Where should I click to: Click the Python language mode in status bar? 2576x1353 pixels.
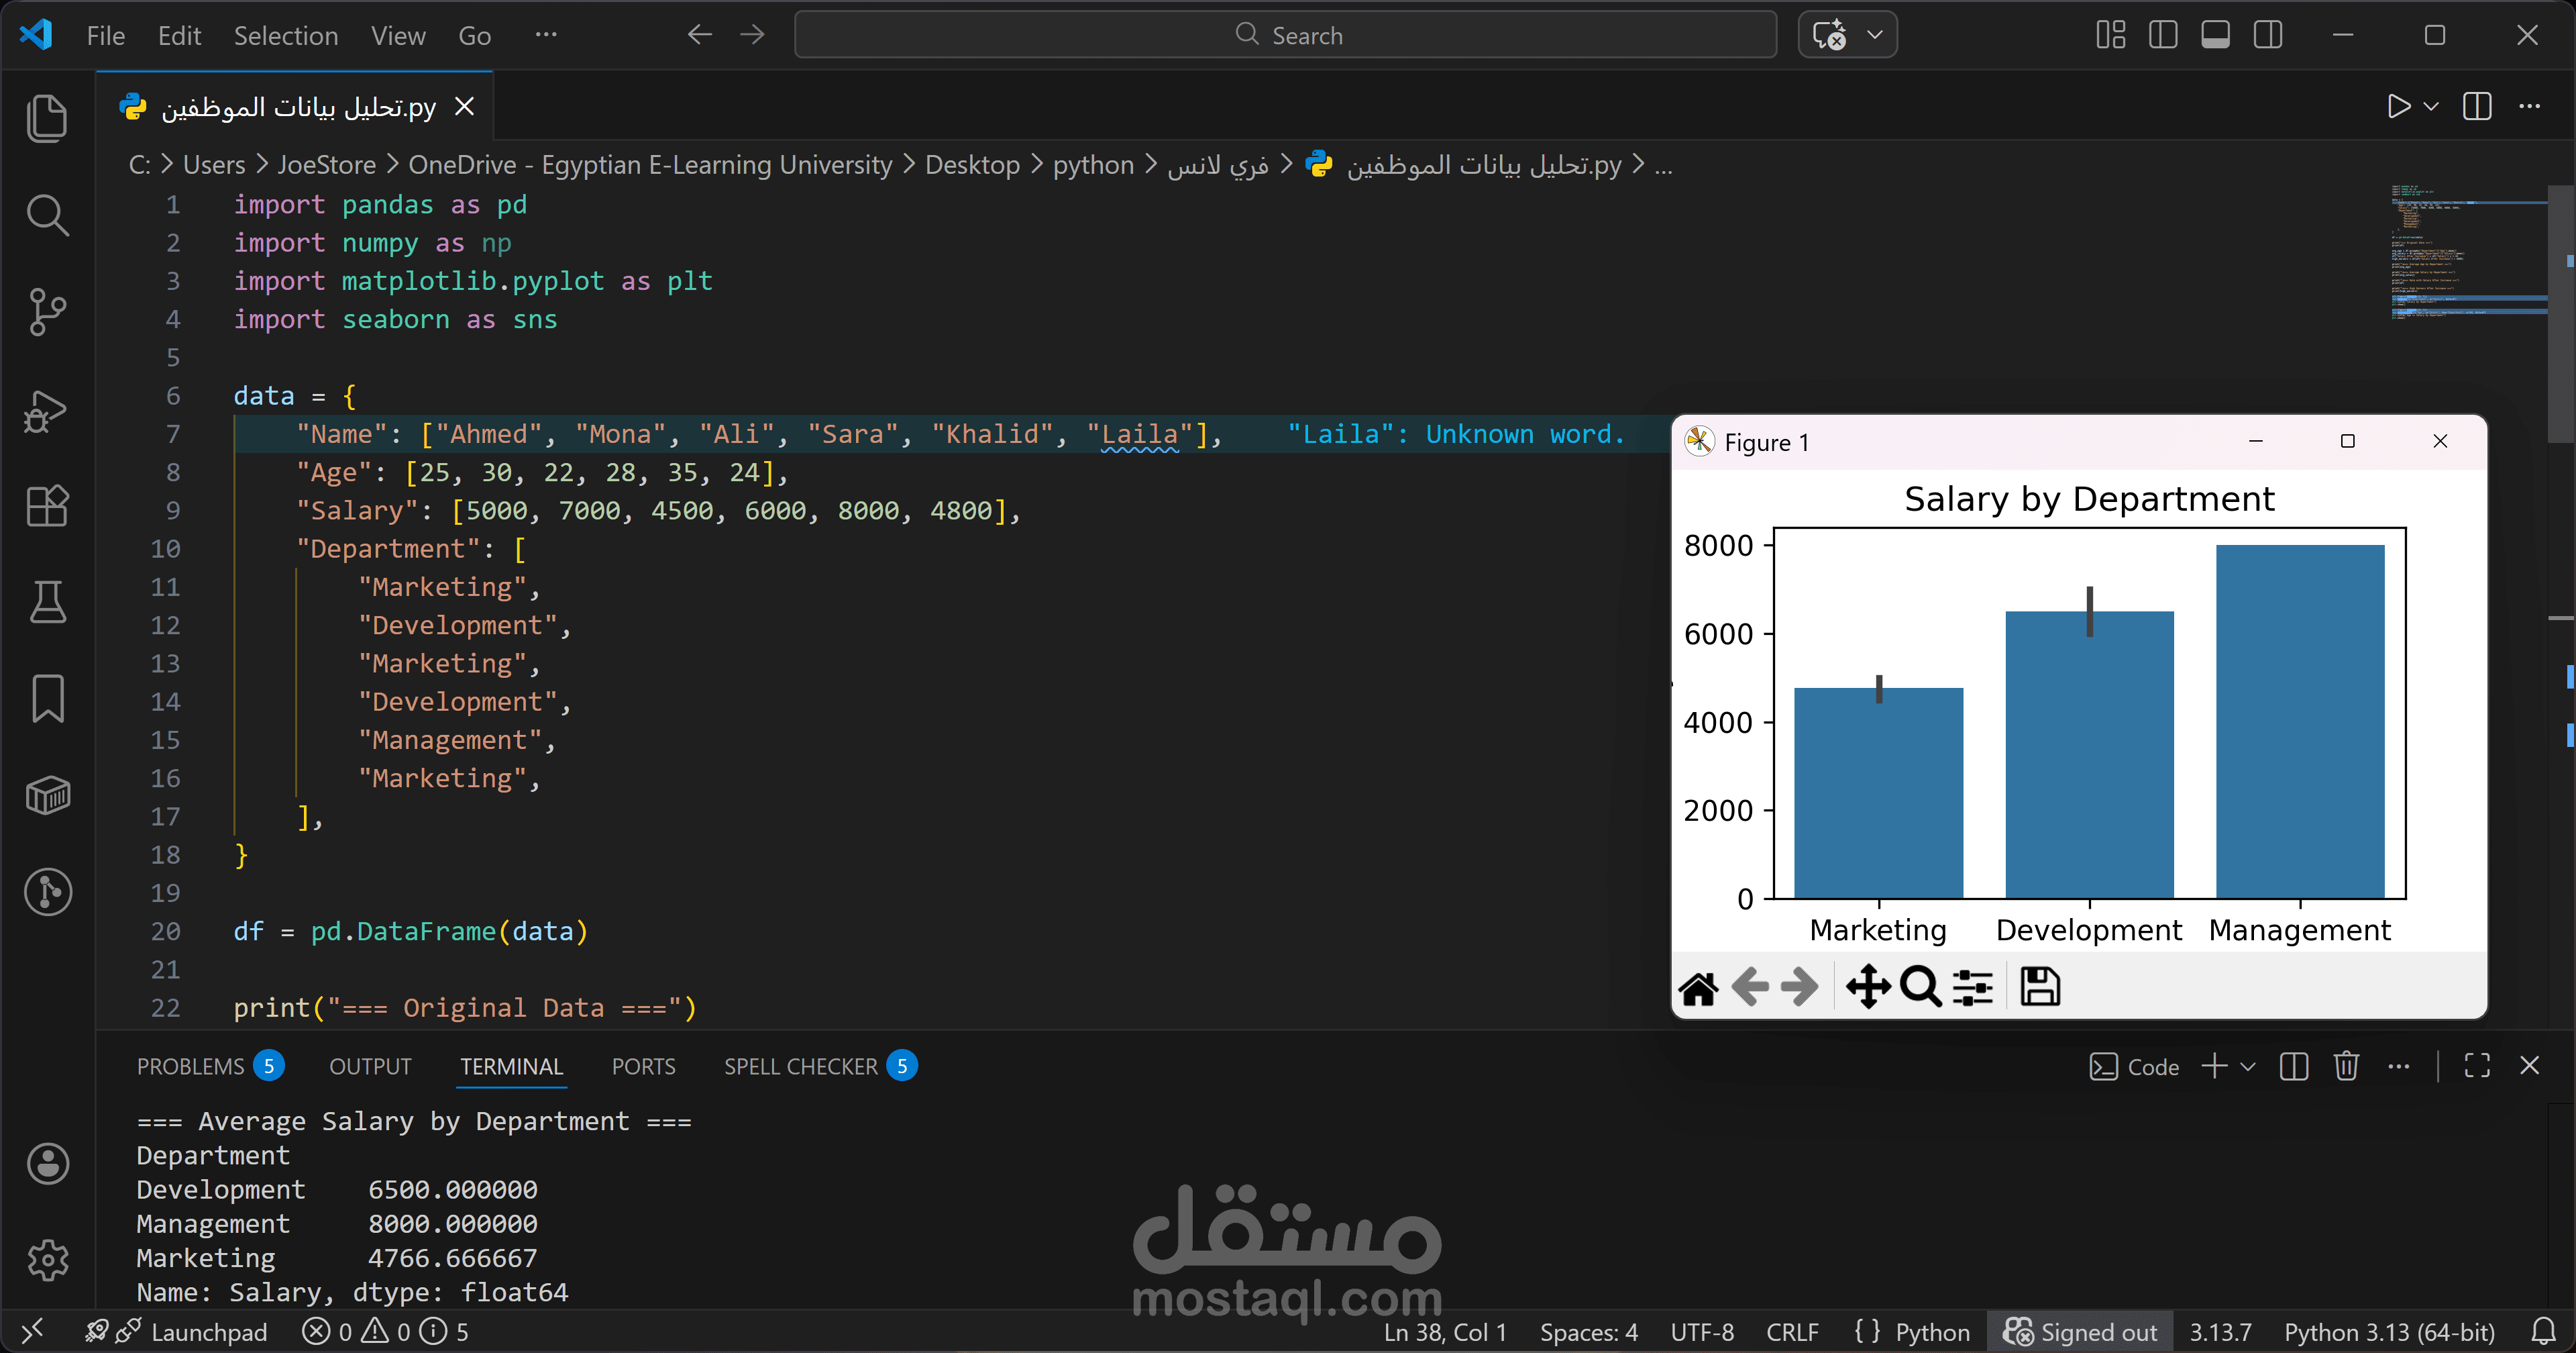pyautogui.click(x=1932, y=1332)
